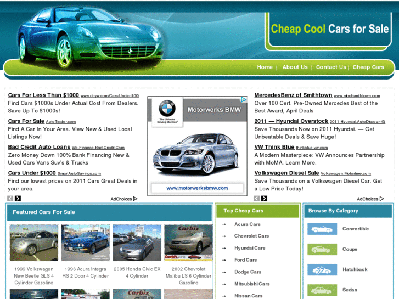Click Cheap Cool Cars for Sale site title

tap(330, 29)
